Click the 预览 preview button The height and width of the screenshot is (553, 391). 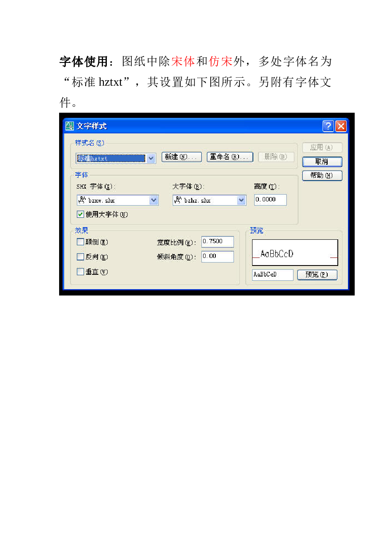click(317, 274)
